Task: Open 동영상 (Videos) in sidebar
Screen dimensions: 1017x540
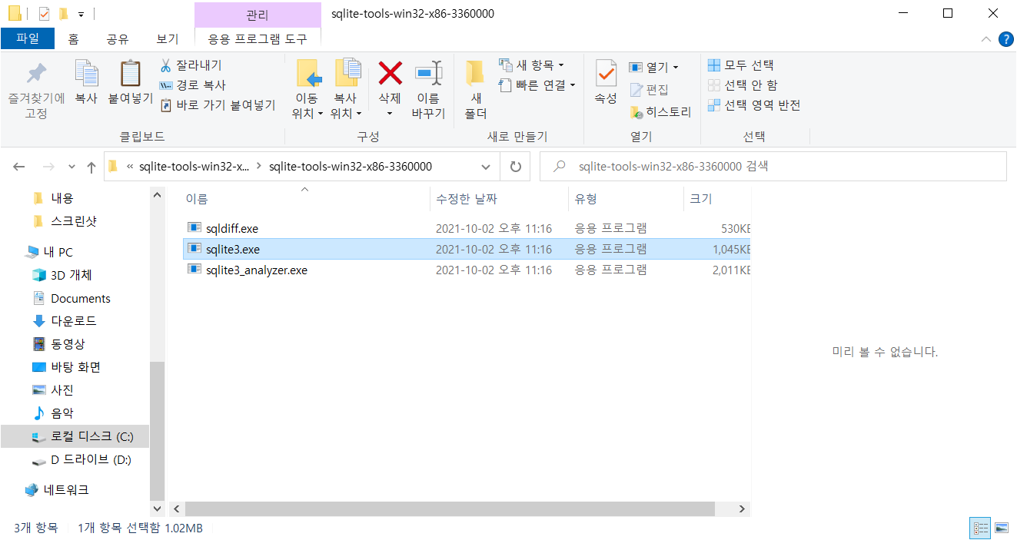Action: (68, 344)
